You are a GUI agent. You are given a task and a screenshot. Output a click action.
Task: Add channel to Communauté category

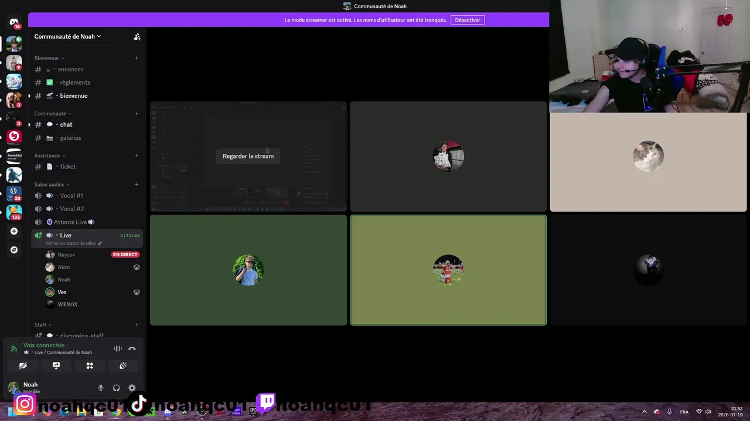137,113
